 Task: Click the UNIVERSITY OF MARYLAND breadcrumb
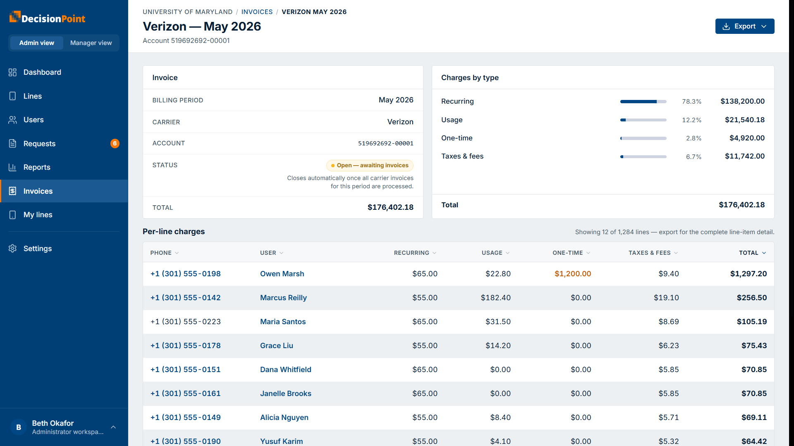coord(188,12)
